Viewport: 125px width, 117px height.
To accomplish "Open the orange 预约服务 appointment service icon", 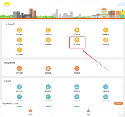I will coord(77,68).
